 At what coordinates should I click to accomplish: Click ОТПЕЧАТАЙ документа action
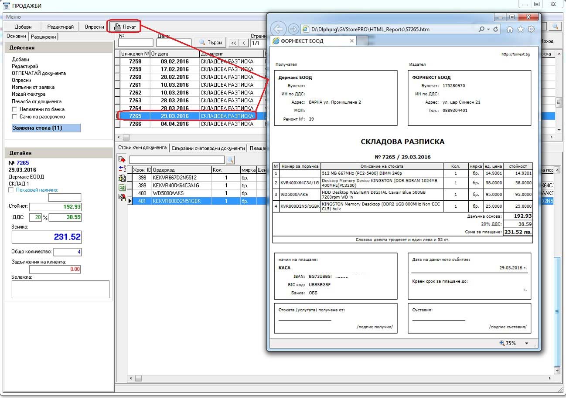point(39,73)
